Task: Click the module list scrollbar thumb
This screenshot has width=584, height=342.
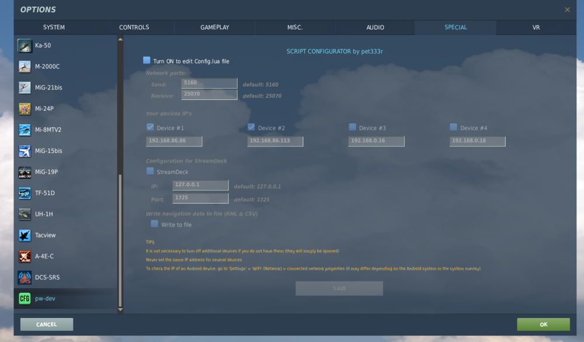Action: point(120,240)
